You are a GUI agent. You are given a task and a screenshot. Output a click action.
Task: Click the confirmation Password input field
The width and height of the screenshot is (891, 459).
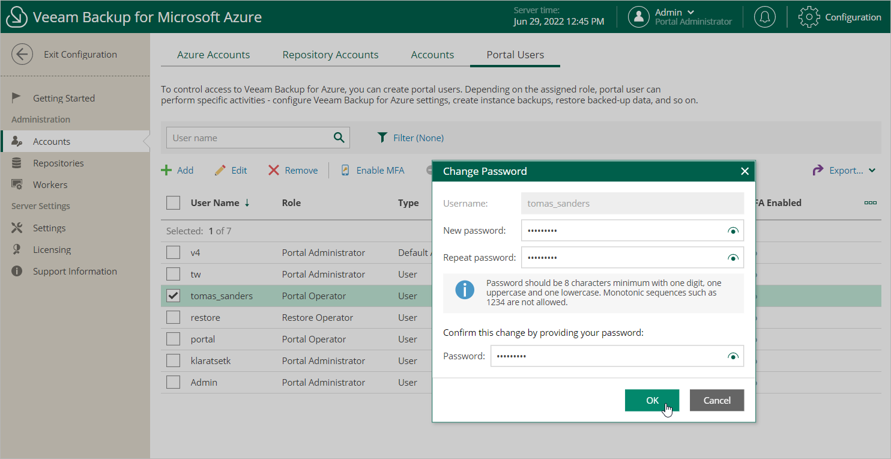606,356
